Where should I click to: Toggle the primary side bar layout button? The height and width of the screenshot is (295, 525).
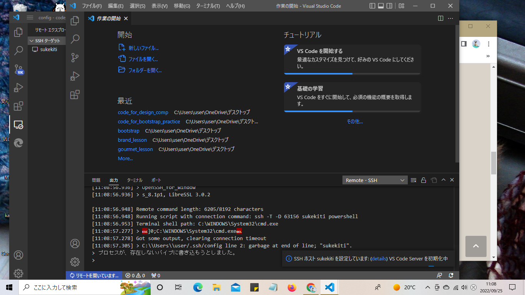click(372, 6)
